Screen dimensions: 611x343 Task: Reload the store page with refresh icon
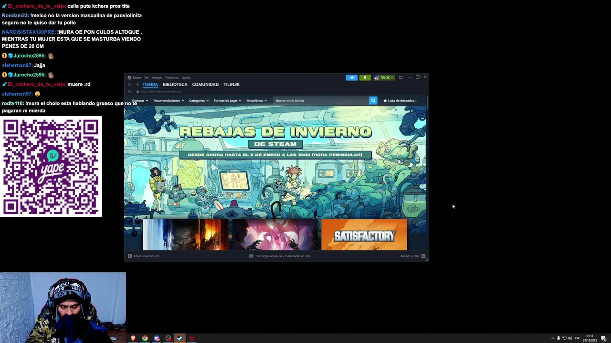(129, 91)
